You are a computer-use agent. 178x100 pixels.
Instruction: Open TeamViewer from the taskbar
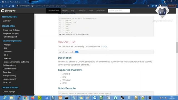pyautogui.click(x=95, y=98)
